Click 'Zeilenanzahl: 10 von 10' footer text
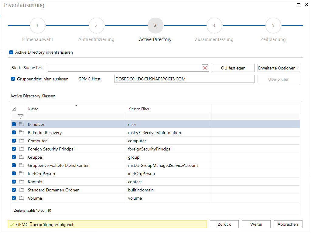The width and height of the screenshot is (311, 233). point(32,211)
